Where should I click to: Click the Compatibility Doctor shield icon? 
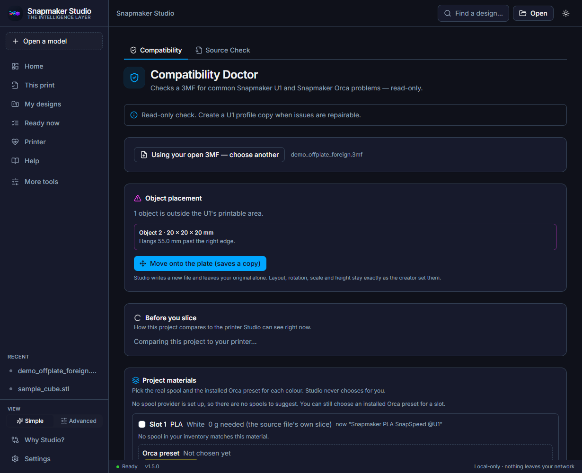134,78
